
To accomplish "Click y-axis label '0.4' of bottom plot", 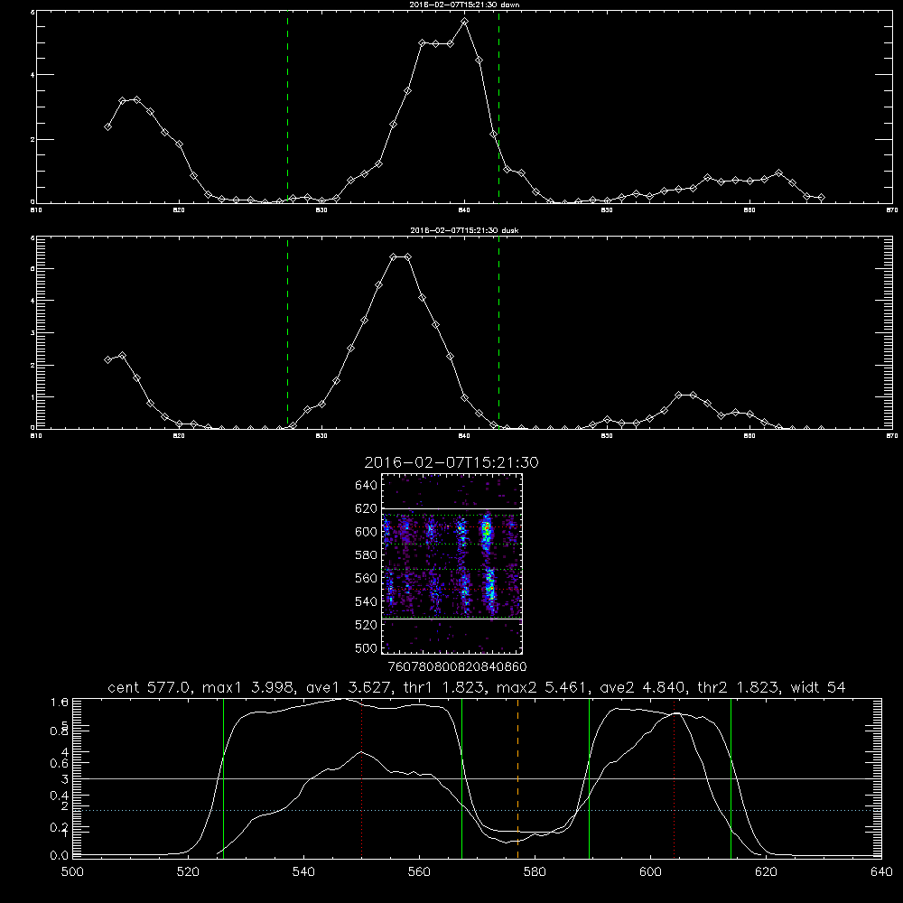I will (60, 796).
